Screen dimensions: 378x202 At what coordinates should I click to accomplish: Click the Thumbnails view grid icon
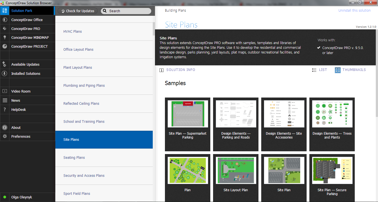(x=338, y=70)
